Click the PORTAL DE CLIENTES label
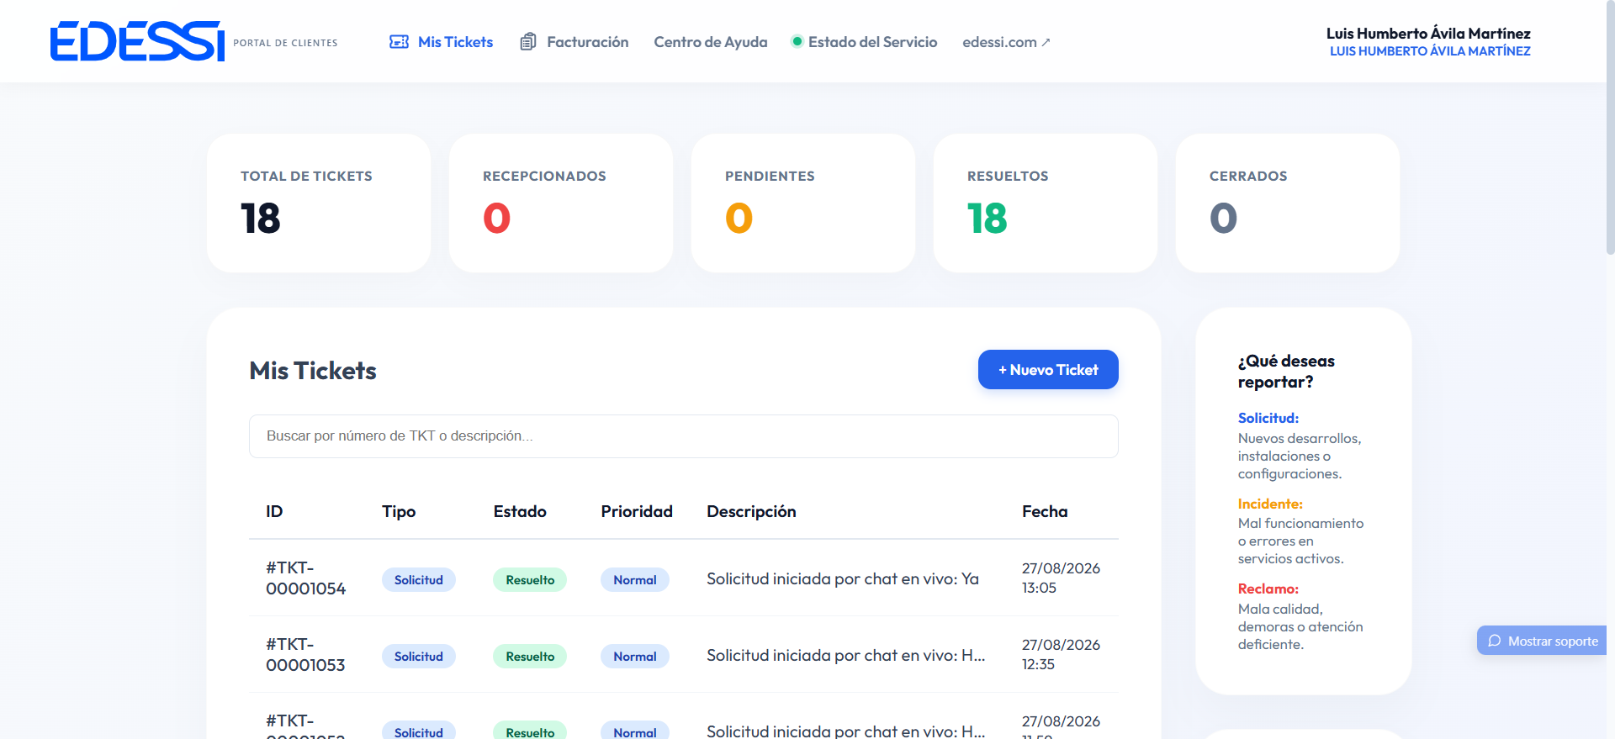Image resolution: width=1615 pixels, height=739 pixels. point(285,43)
